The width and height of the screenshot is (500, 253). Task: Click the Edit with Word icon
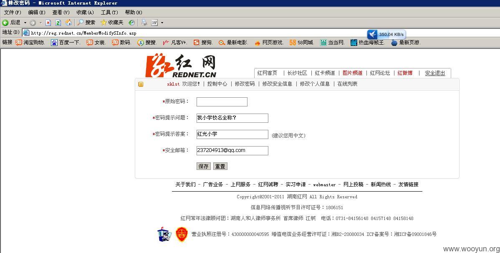pyautogui.click(x=154, y=23)
